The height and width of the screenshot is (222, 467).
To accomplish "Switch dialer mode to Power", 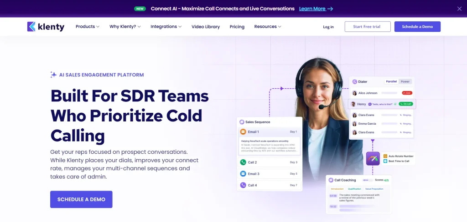I will (405, 82).
